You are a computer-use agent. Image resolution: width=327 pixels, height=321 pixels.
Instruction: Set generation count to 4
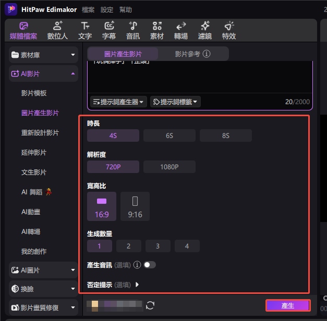187,246
